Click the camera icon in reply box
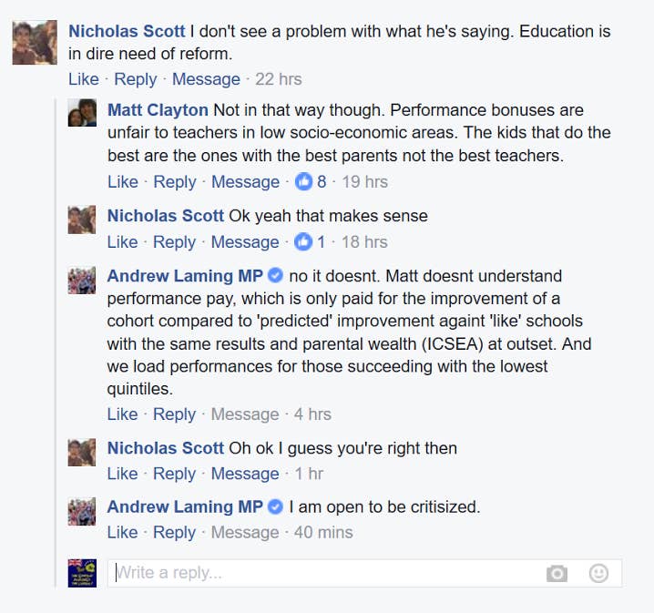 [x=557, y=573]
